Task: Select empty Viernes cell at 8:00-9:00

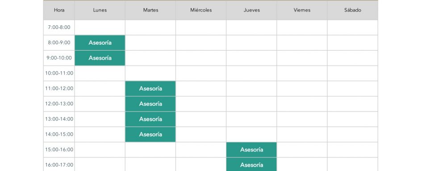Action: pos(302,43)
